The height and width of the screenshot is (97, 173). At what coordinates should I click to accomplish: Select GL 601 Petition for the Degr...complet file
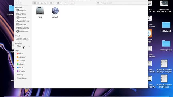[x=164, y=64]
